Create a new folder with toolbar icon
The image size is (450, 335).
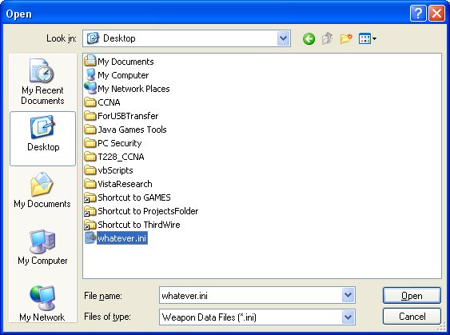[346, 38]
